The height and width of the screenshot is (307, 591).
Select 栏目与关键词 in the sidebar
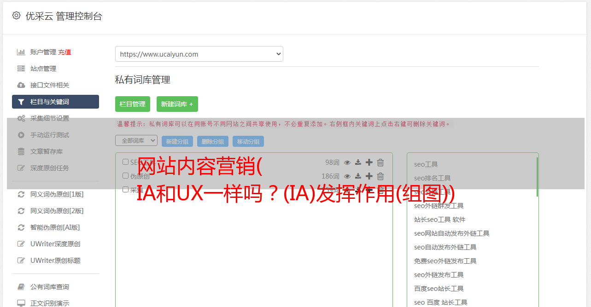click(55, 102)
